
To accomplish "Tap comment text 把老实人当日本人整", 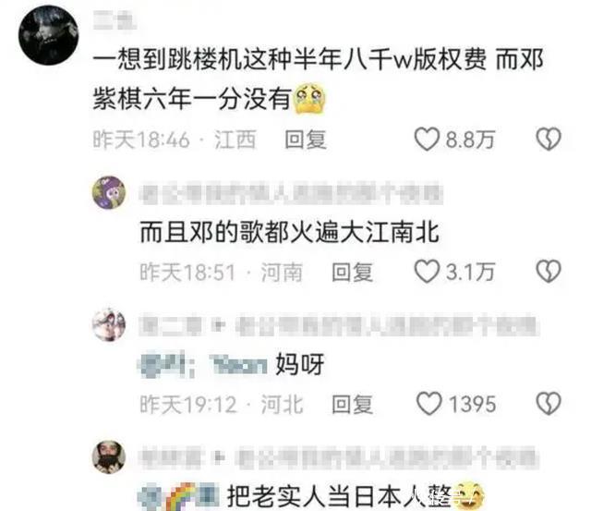I will coord(339,496).
